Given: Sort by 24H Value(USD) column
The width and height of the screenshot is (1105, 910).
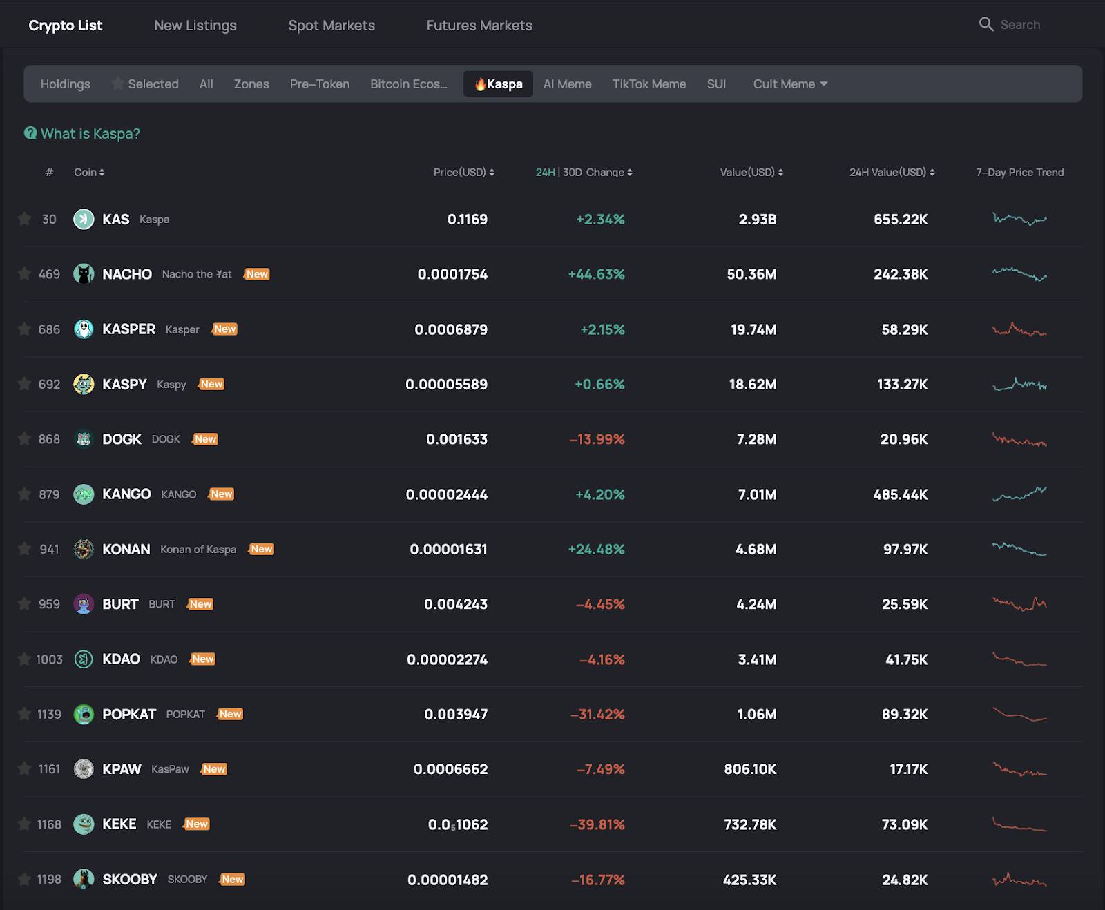Looking at the screenshot, I should click(892, 173).
